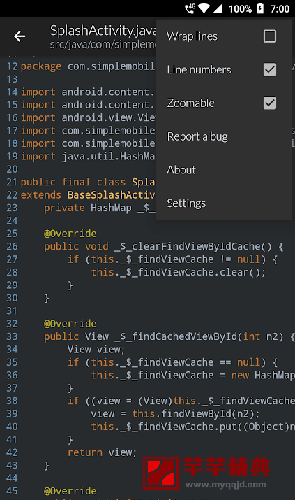Select the SplashActivity.java title
Viewport: 295px width, 500px height.
click(103, 31)
